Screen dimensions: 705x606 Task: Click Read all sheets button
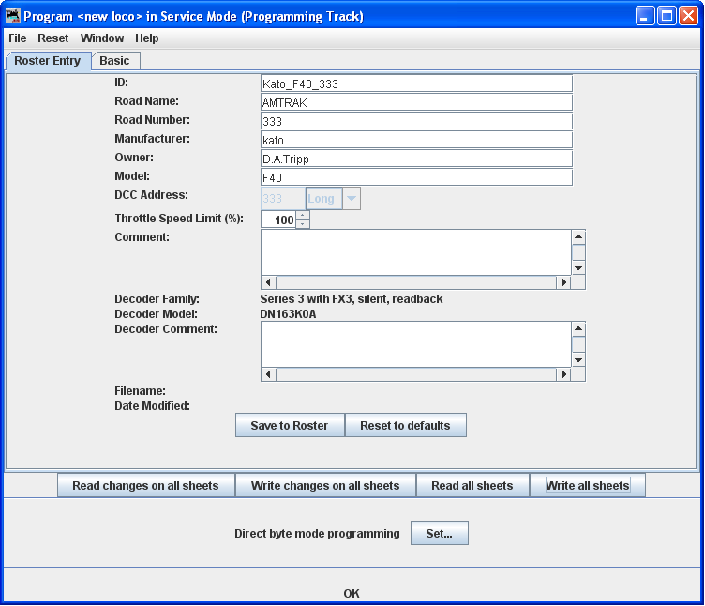(472, 486)
